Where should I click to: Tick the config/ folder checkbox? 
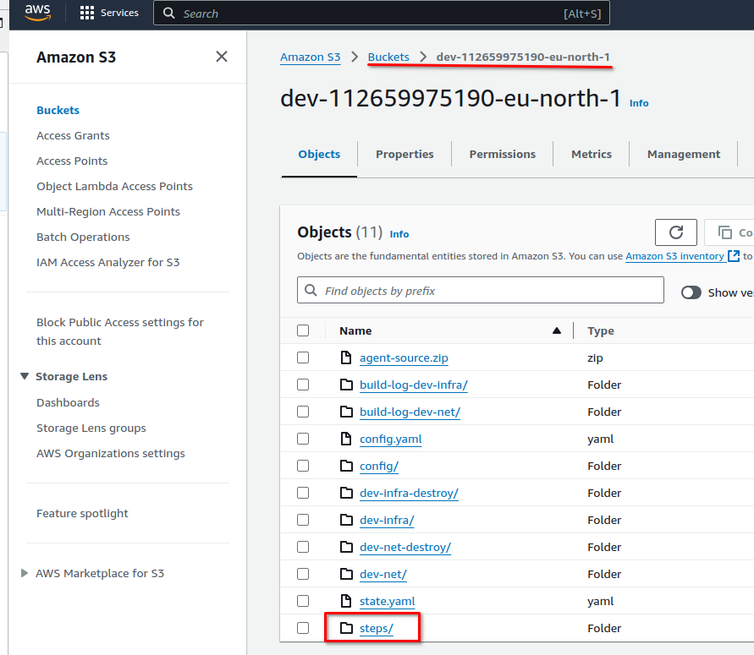tap(303, 466)
